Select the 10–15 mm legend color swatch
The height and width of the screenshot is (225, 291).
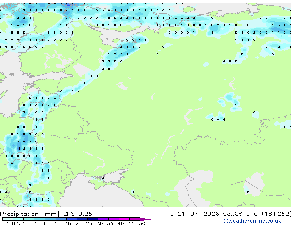[61, 219]
